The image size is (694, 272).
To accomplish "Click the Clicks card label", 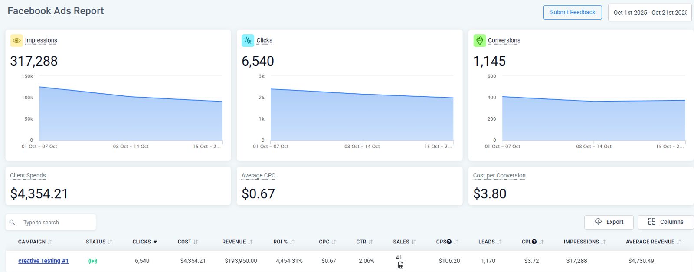I will click(x=264, y=40).
